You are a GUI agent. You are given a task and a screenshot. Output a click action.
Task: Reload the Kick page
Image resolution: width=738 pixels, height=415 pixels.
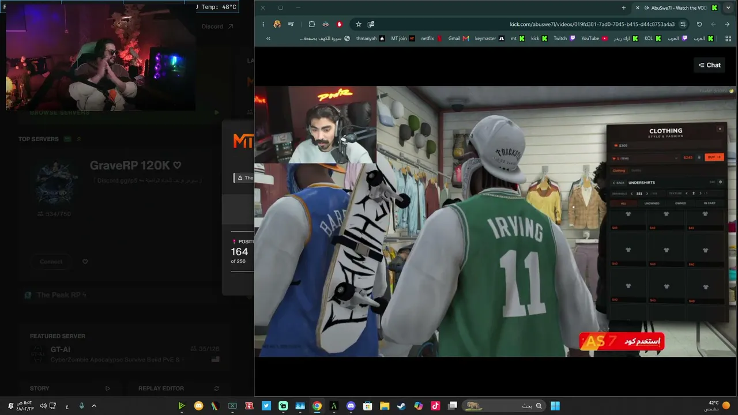[699, 24]
